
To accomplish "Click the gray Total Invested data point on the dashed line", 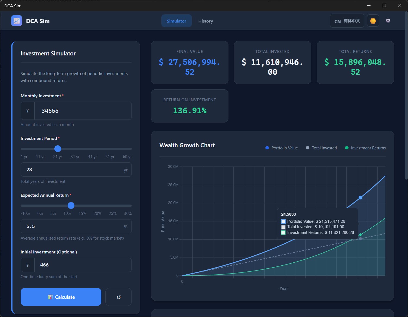I will (x=360, y=239).
